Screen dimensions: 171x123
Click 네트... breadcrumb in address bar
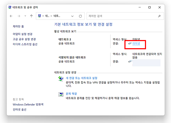(57, 16)
